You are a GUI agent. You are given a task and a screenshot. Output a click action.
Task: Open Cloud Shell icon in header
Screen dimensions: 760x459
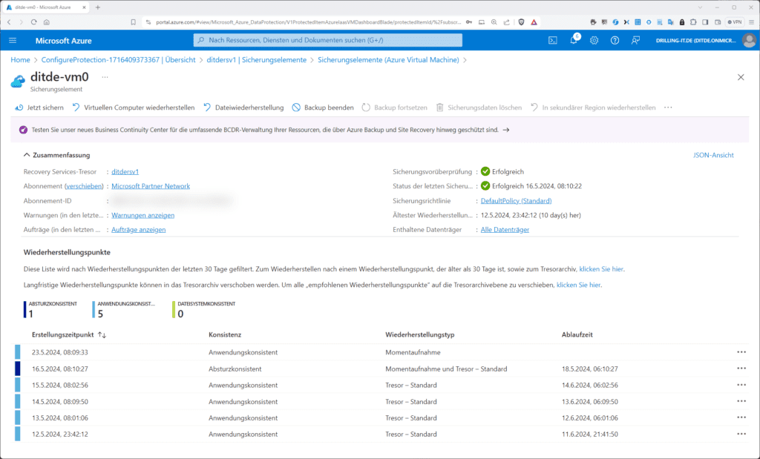click(552, 40)
